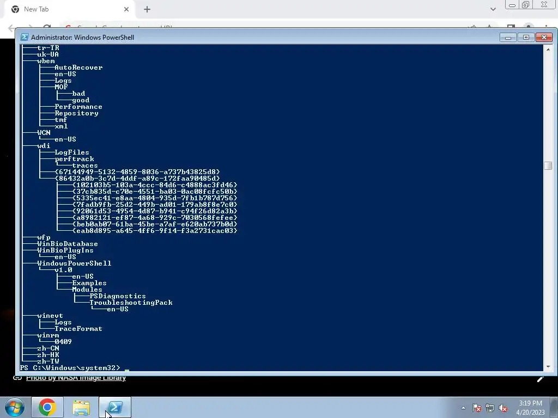Screen dimensions: 558x418
Task: Click the WinBioPlugIns entry
Action: 65,250
